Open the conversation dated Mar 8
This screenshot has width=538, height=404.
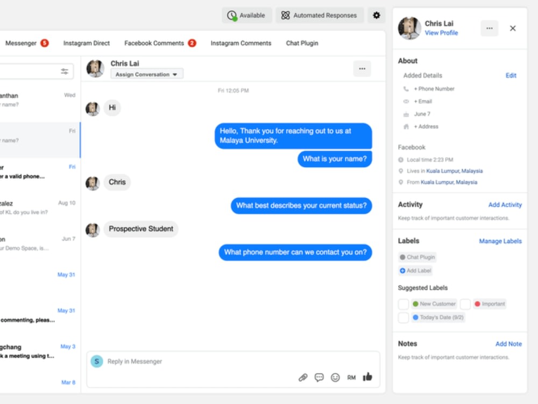coord(40,383)
